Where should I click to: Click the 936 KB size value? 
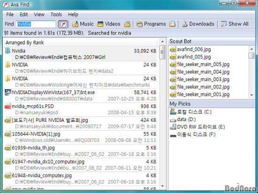click(148, 106)
